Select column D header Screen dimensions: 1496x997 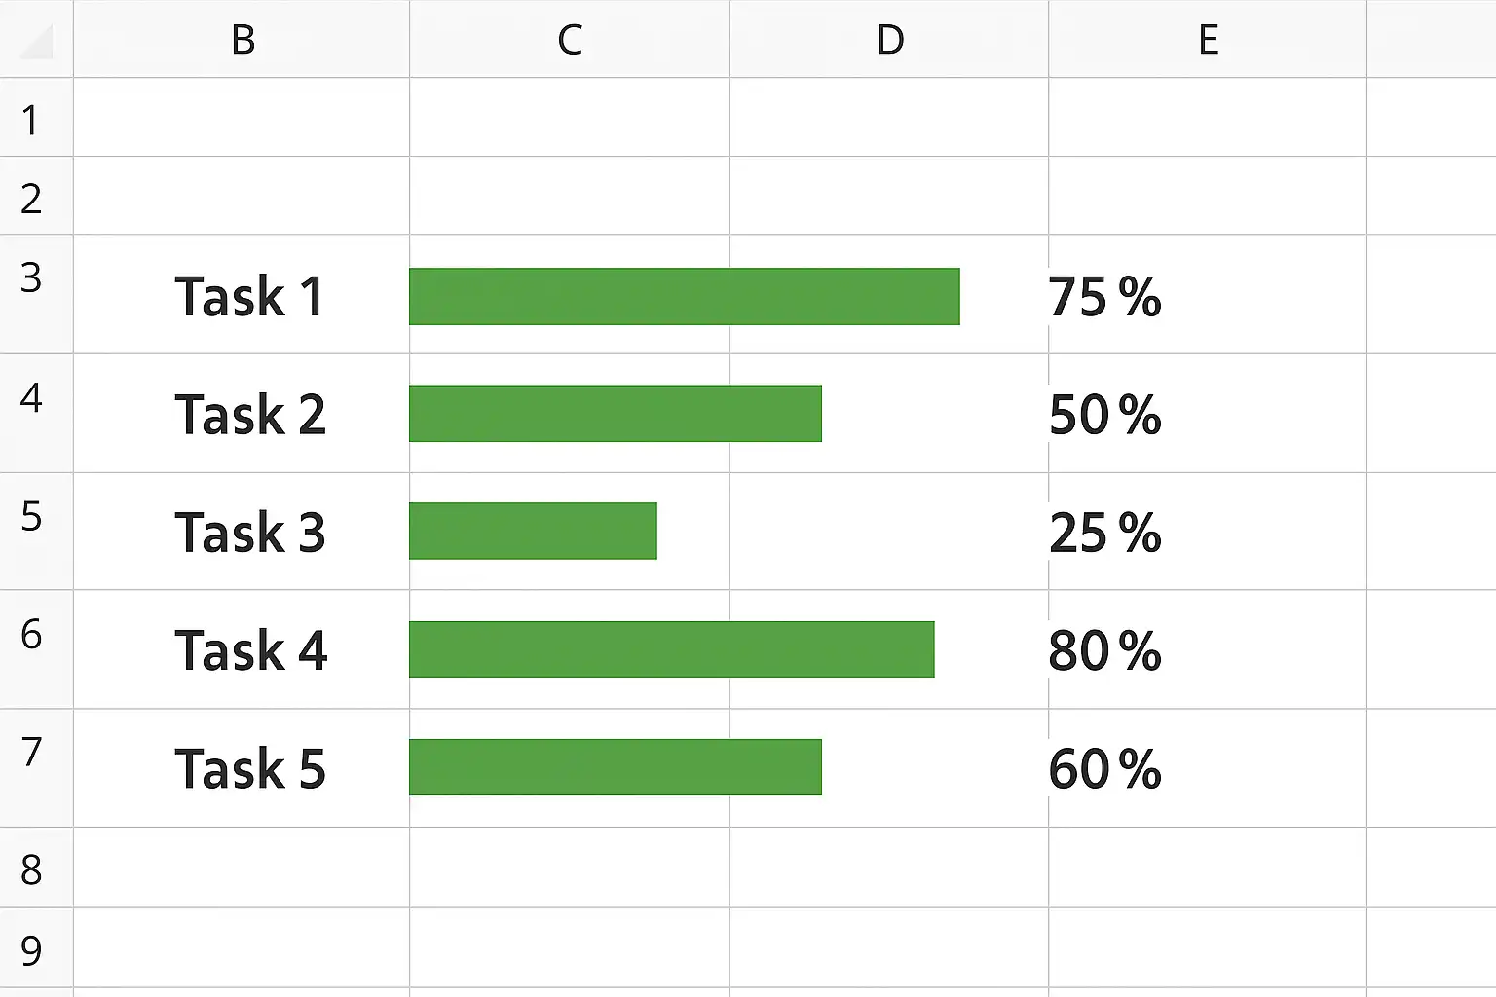[889, 40]
